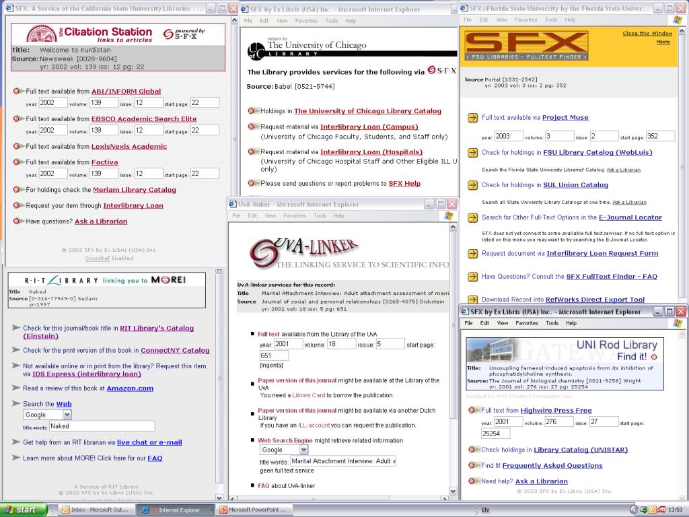Click arrow icon beside SUL Union Catalog

(473, 185)
